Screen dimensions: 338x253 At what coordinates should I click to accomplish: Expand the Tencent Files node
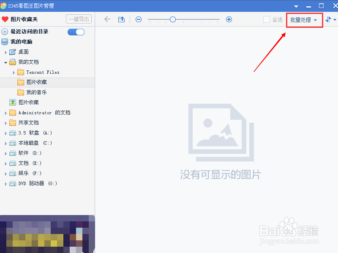point(14,73)
